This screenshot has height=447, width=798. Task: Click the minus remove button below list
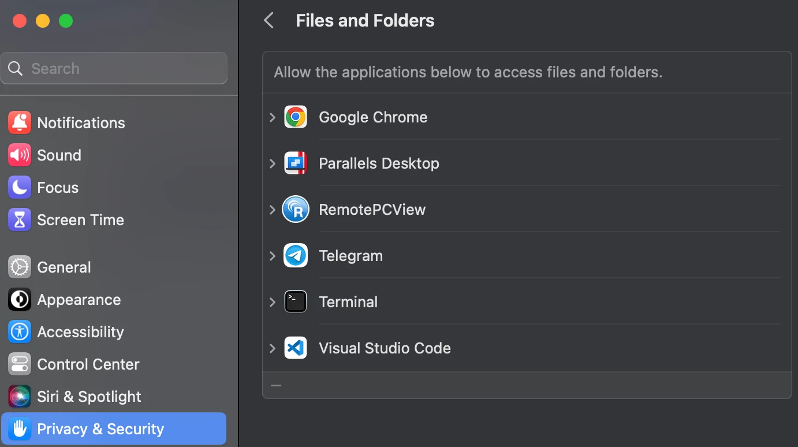click(x=276, y=386)
